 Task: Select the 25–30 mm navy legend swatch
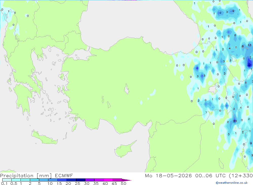(80, 180)
